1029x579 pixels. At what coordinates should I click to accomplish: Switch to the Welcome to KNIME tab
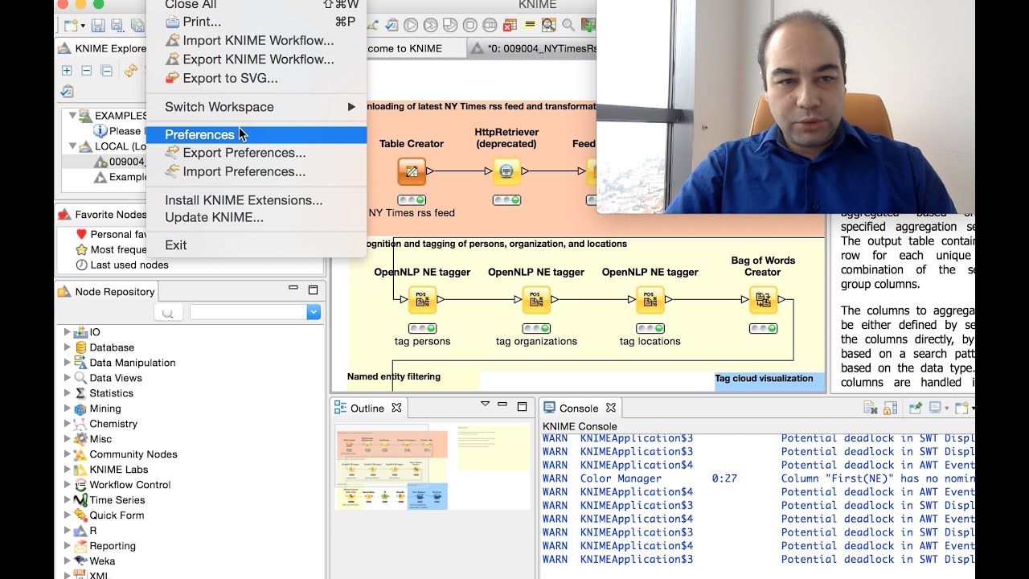[415, 48]
